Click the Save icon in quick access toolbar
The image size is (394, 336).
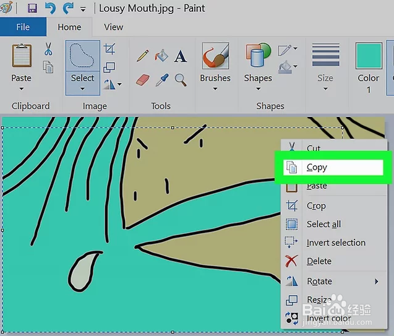pyautogui.click(x=32, y=8)
